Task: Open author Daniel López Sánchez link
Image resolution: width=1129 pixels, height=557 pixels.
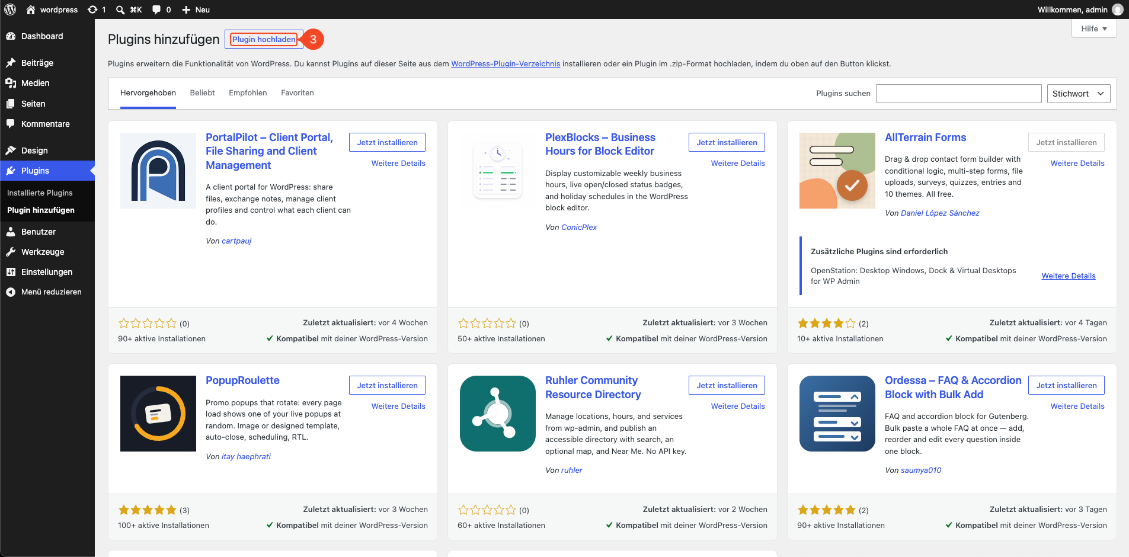Action: pyautogui.click(x=940, y=213)
